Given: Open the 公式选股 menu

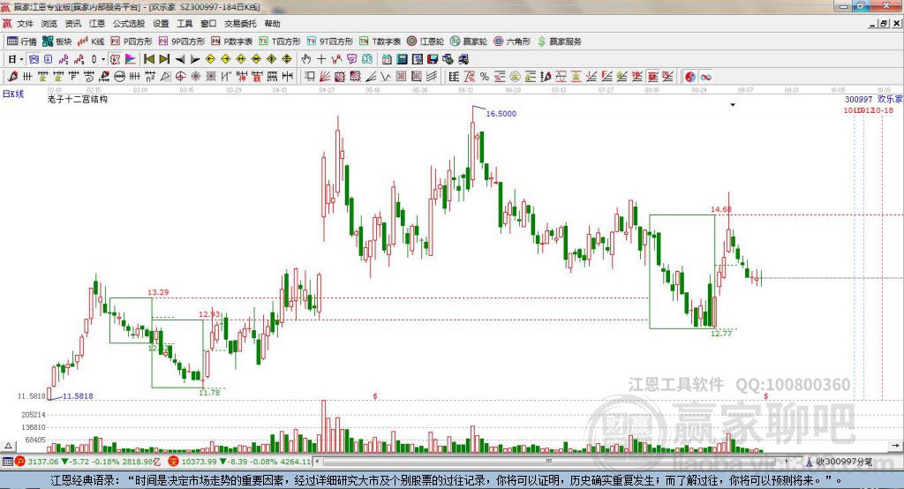Looking at the screenshot, I should [x=129, y=24].
